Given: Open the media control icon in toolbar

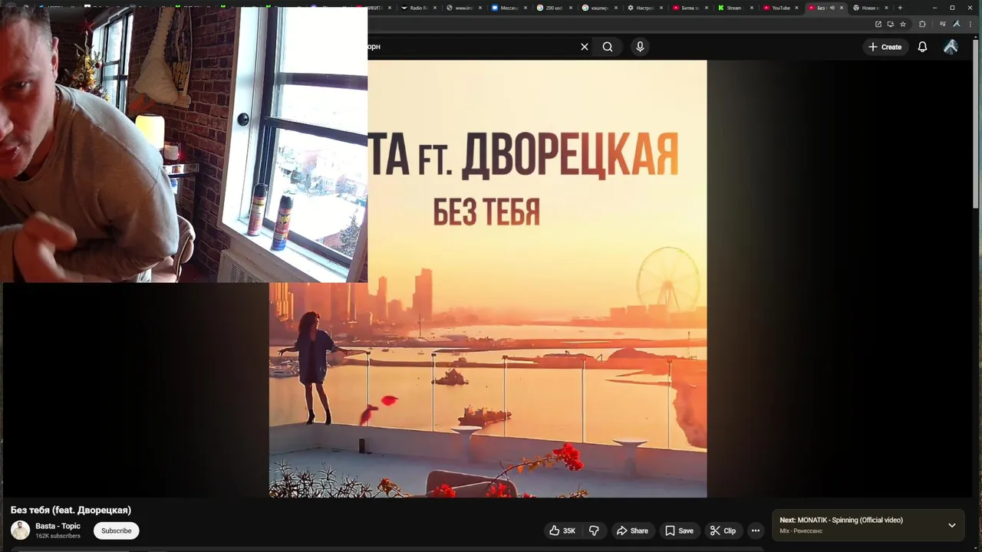Looking at the screenshot, I should 943,24.
